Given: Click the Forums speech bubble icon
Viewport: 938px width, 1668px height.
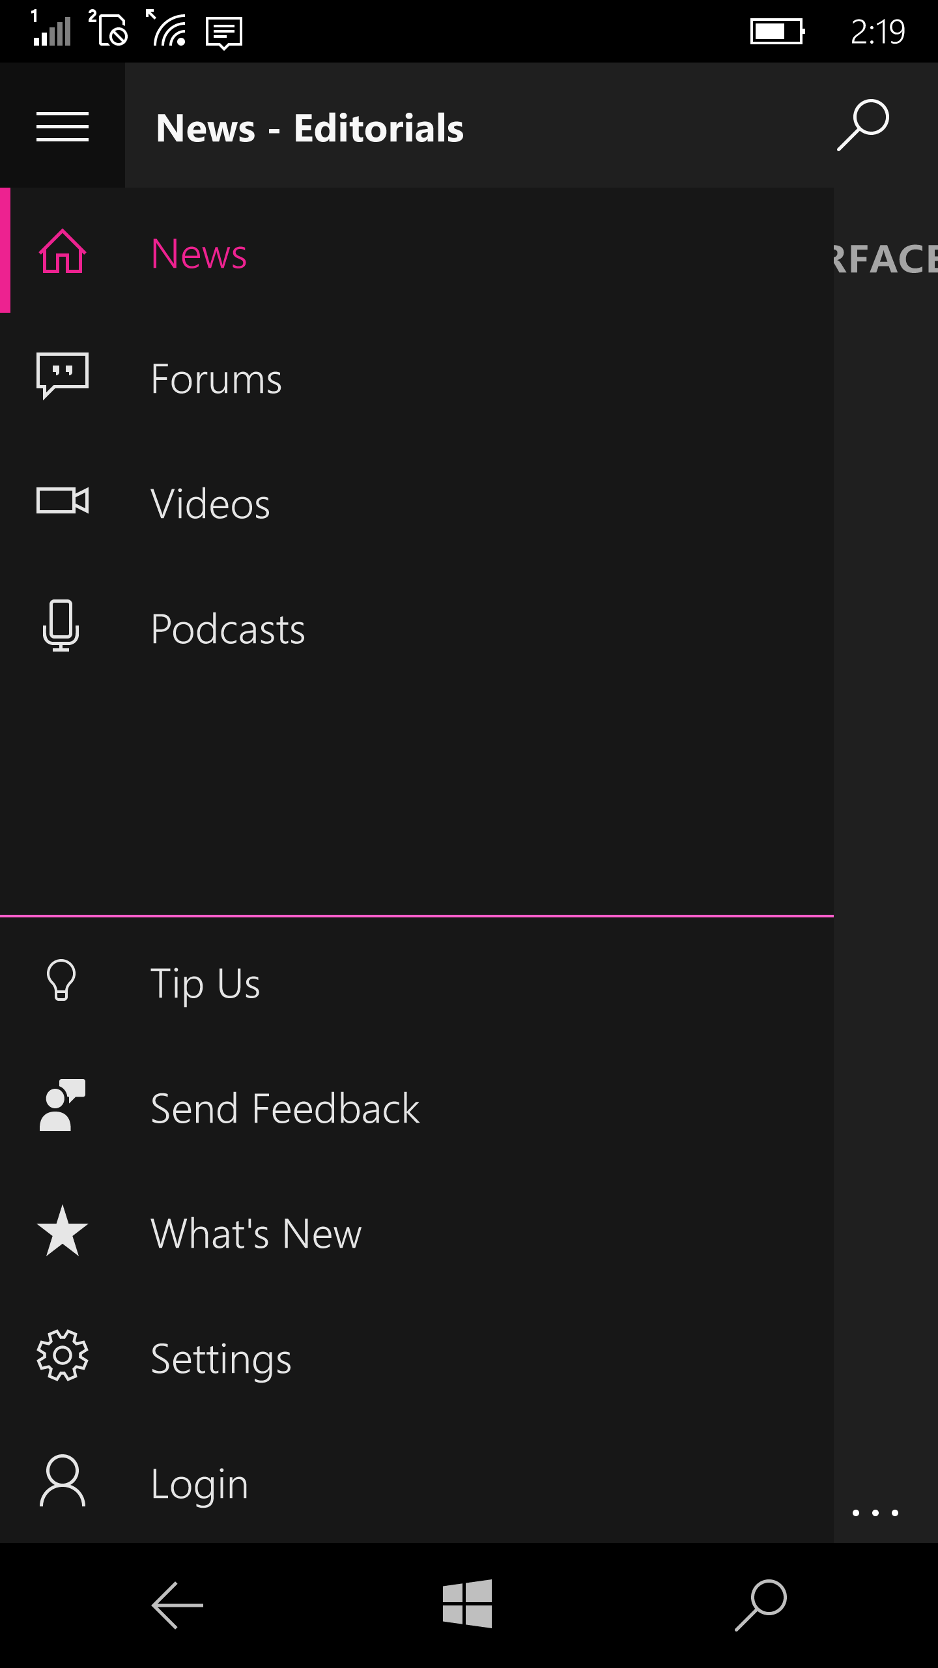Looking at the screenshot, I should (x=63, y=375).
